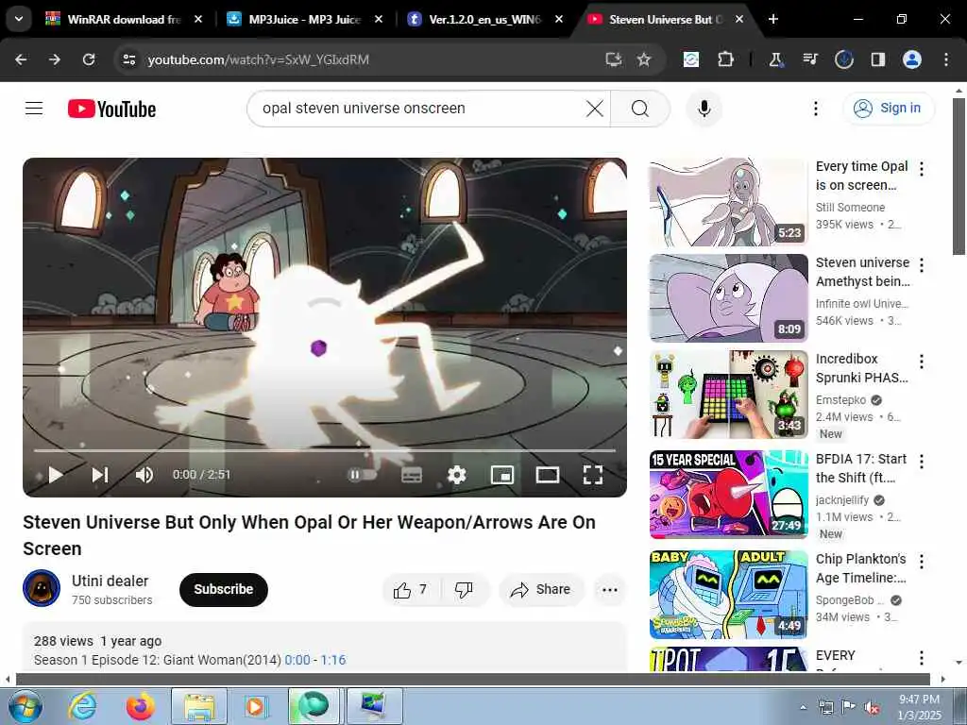Screen dimensions: 967x725
Task: Play the video
Action: pos(56,475)
